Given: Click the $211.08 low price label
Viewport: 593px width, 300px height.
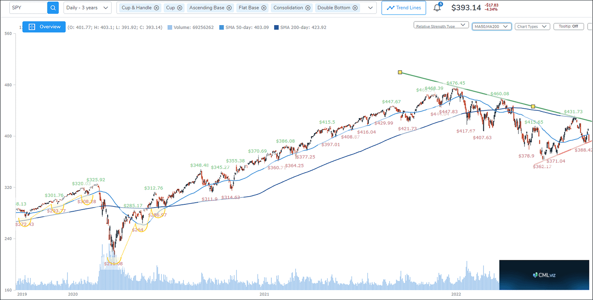Looking at the screenshot, I should pos(113,264).
